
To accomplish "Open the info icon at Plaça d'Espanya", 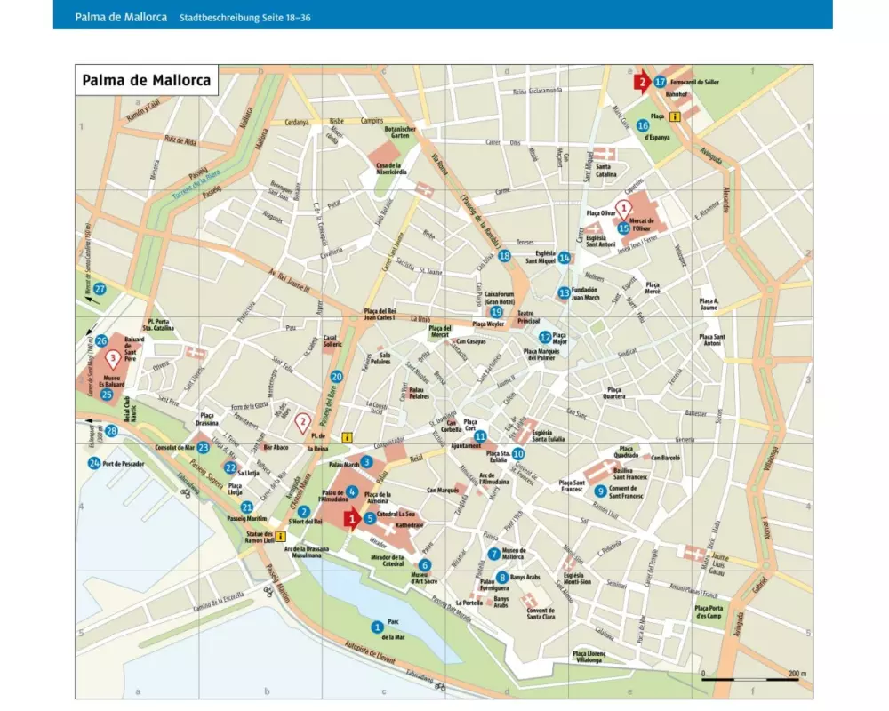I will click(676, 116).
